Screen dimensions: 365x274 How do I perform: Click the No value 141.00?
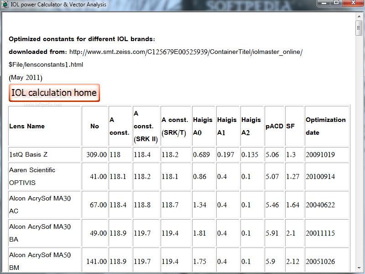coord(97,261)
